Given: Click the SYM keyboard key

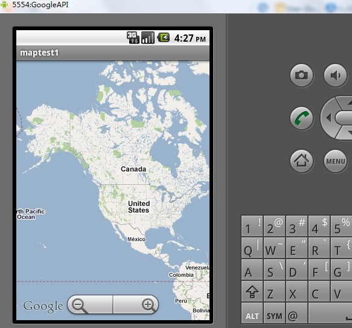Looking at the screenshot, I should (274, 313).
